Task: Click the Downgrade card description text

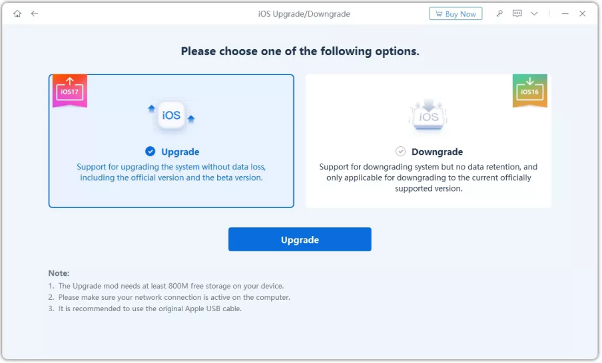Action: [428, 178]
